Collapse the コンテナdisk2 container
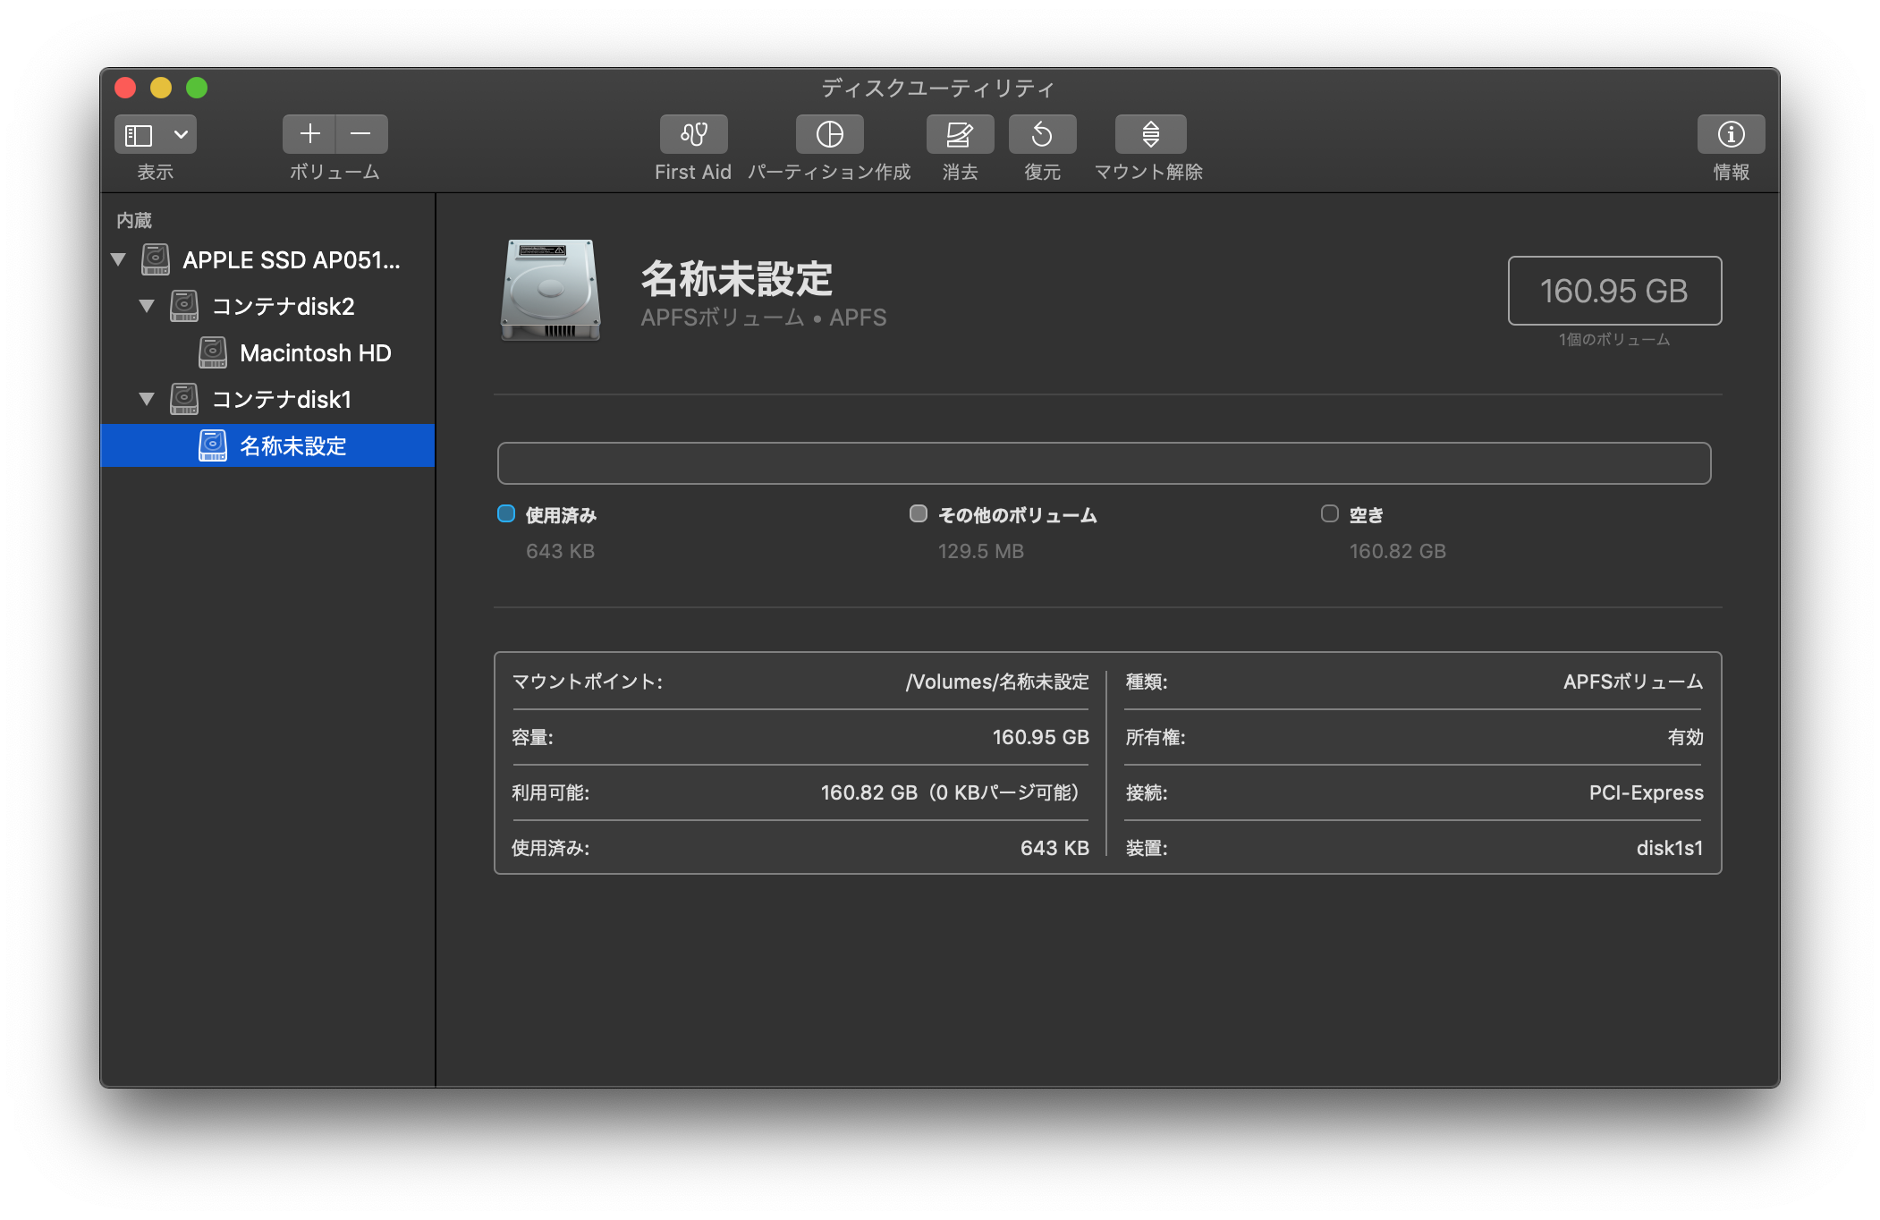Image resolution: width=1880 pixels, height=1220 pixels. 147,307
